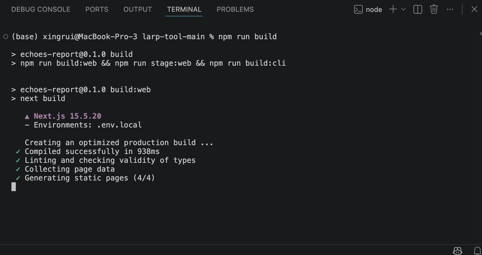The image size is (482, 255).
Task: Close the terminal panel
Action: pos(474,9)
